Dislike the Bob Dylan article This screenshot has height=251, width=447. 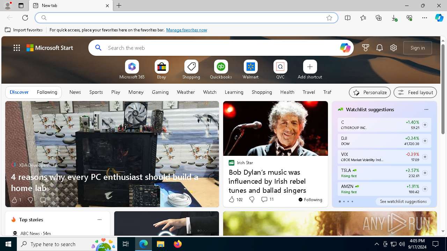252,199
